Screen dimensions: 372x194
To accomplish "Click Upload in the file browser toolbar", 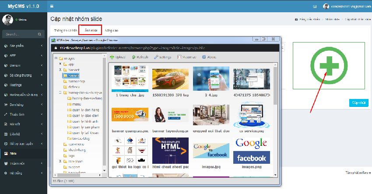I will pyautogui.click(x=118, y=57).
